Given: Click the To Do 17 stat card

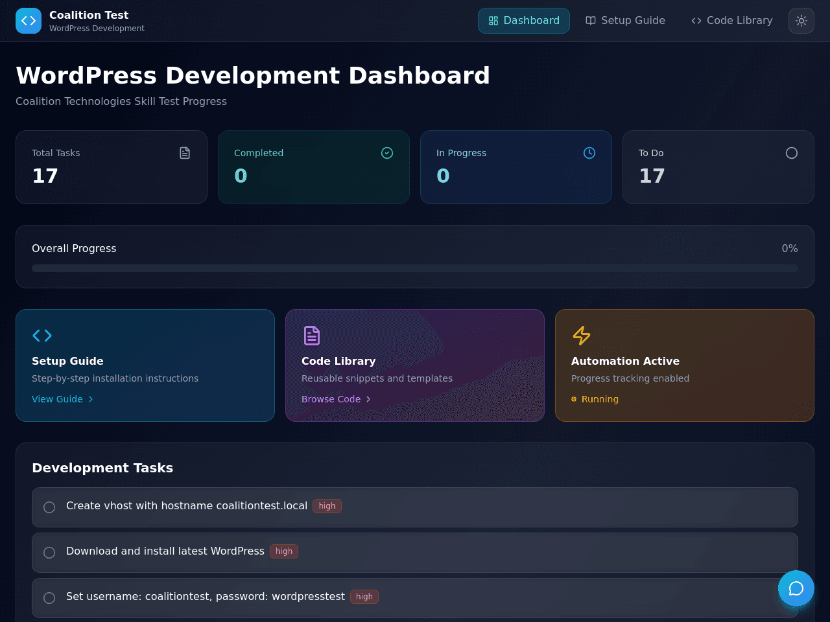Looking at the screenshot, I should [718, 167].
